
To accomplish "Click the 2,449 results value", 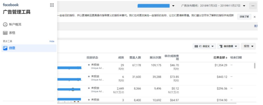I will (120, 88).
